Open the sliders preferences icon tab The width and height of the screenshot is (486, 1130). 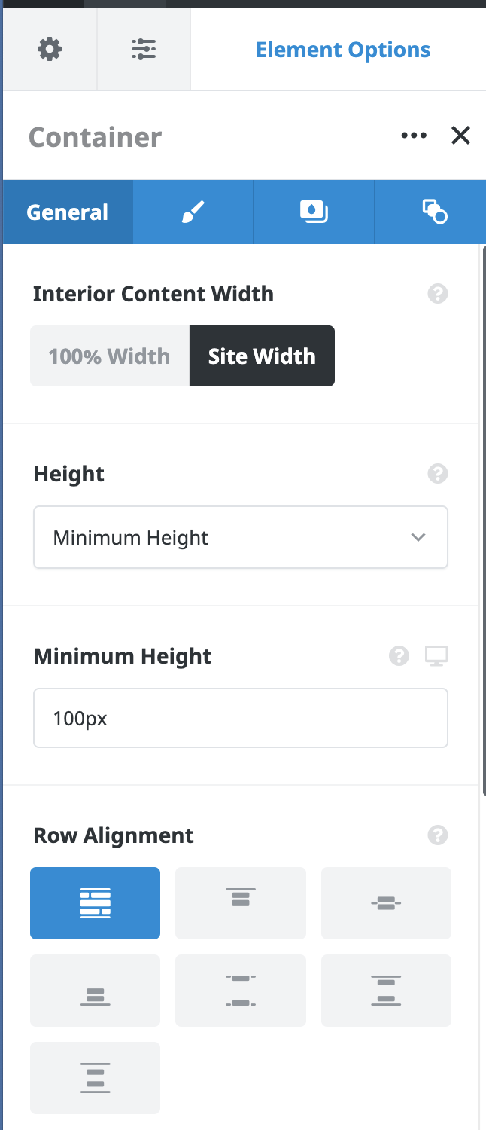coord(144,50)
